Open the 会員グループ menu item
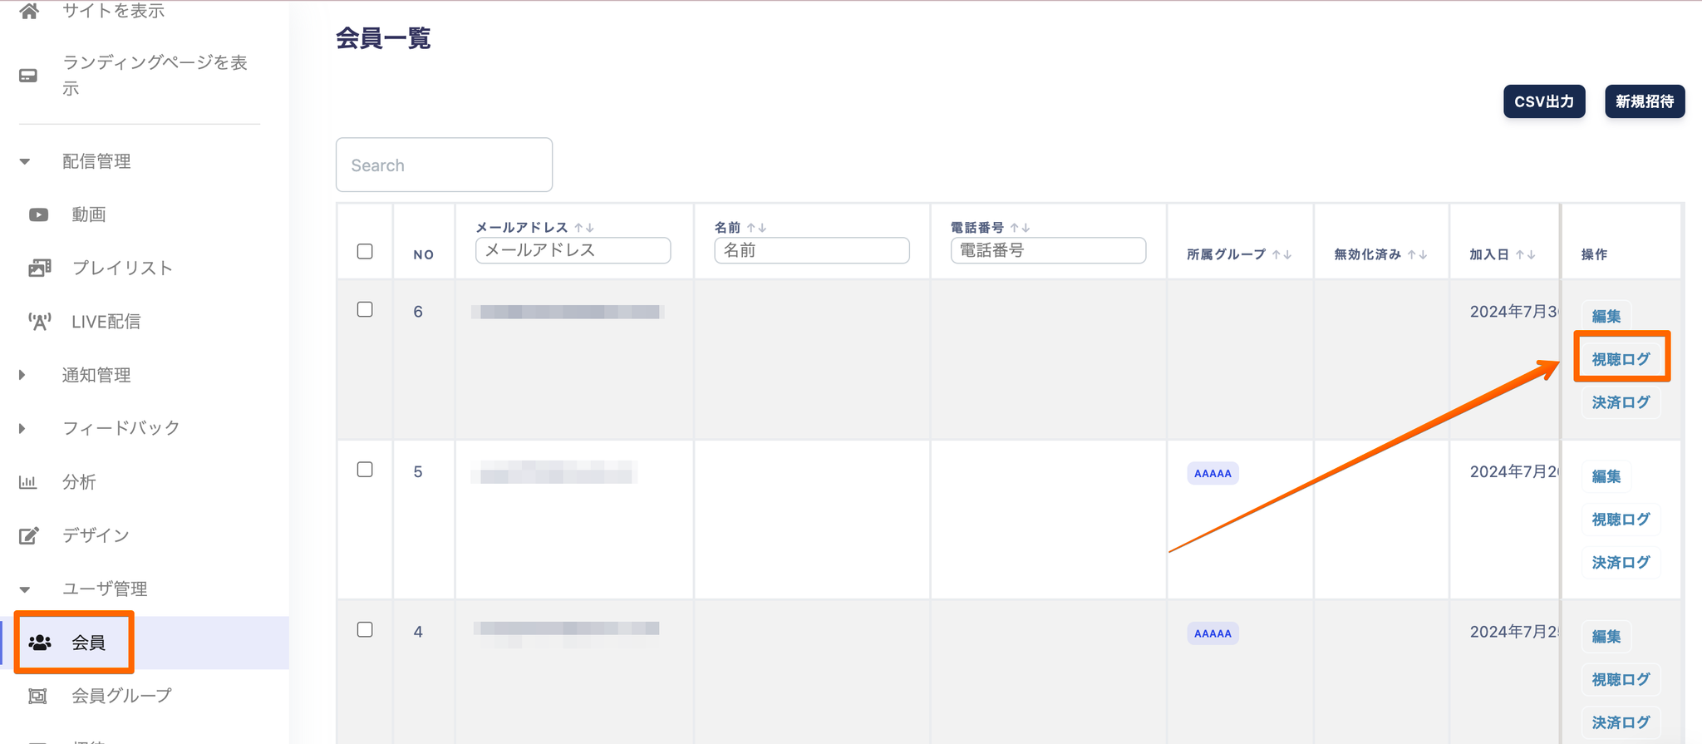Image resolution: width=1702 pixels, height=744 pixels. pyautogui.click(x=121, y=696)
